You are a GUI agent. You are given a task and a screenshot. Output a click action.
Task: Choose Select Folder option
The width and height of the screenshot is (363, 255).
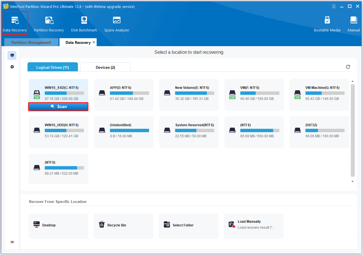pos(189,226)
